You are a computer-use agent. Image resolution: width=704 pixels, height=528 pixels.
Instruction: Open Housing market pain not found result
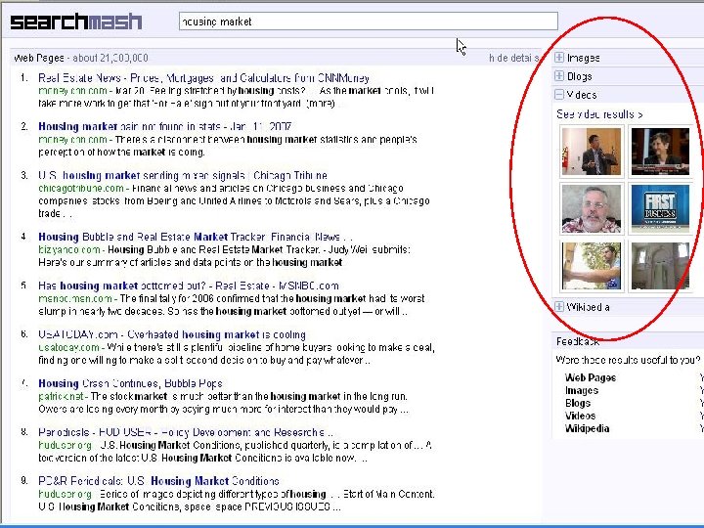[165, 126]
